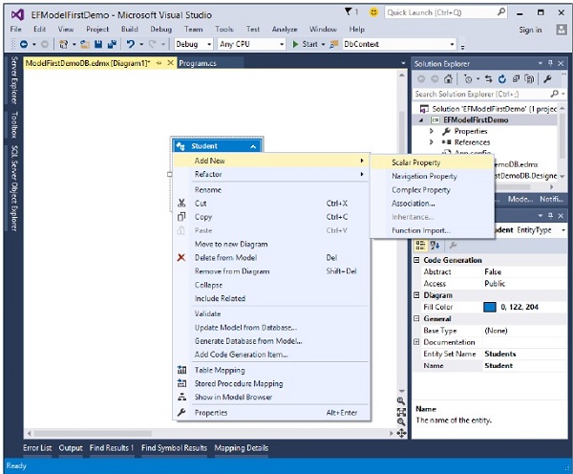This screenshot has height=474, width=573.
Task: Switch to the Program.cs tab
Action: click(198, 63)
